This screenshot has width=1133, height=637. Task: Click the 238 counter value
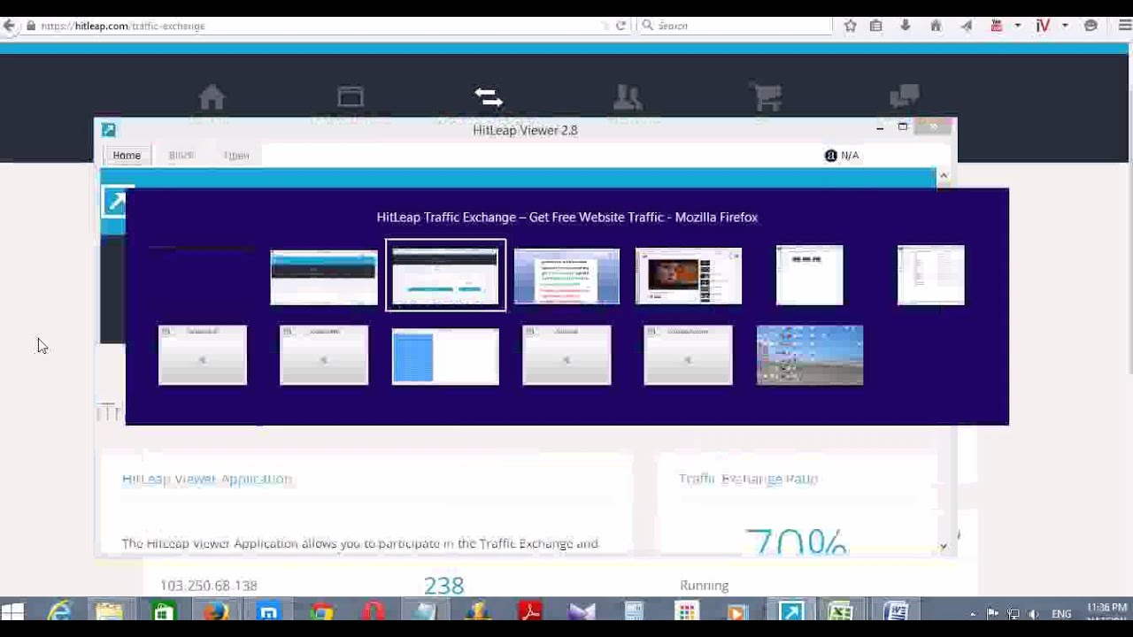coord(443,586)
